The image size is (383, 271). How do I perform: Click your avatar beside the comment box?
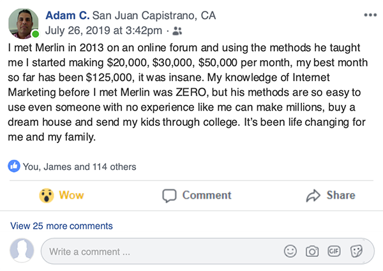22,251
